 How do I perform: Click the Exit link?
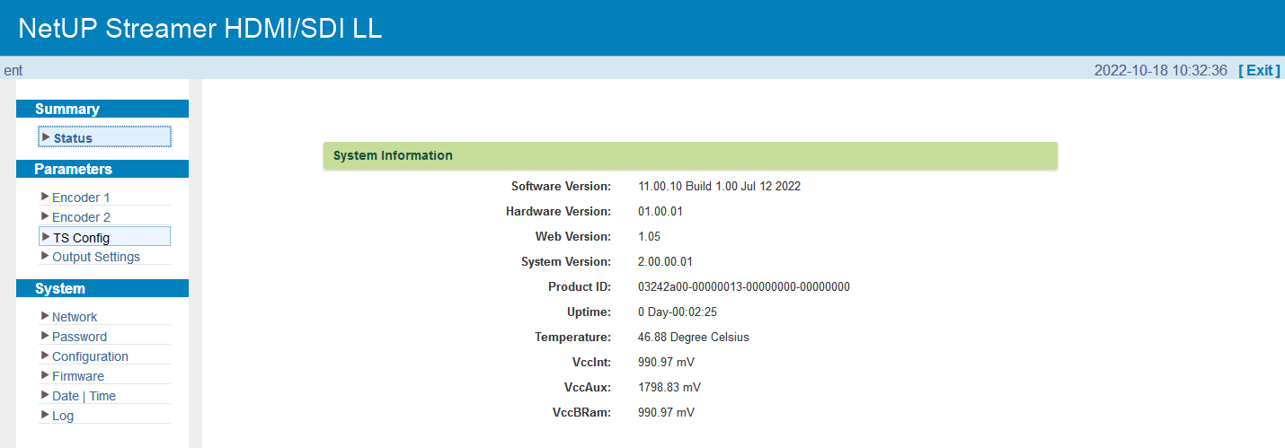(1260, 70)
